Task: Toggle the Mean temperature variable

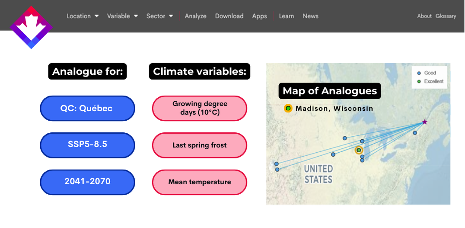Action: [200, 182]
